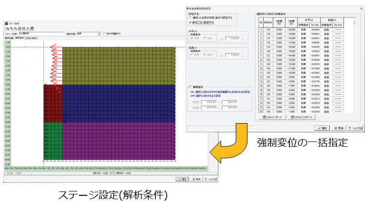Choose 自由 radio under 水平(u)

(205, 38)
